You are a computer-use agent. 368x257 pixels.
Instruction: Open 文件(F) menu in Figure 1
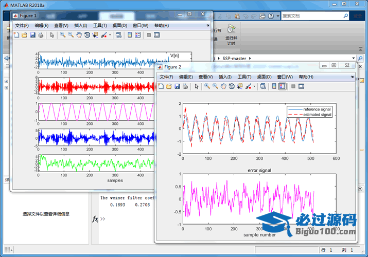pyautogui.click(x=22, y=26)
